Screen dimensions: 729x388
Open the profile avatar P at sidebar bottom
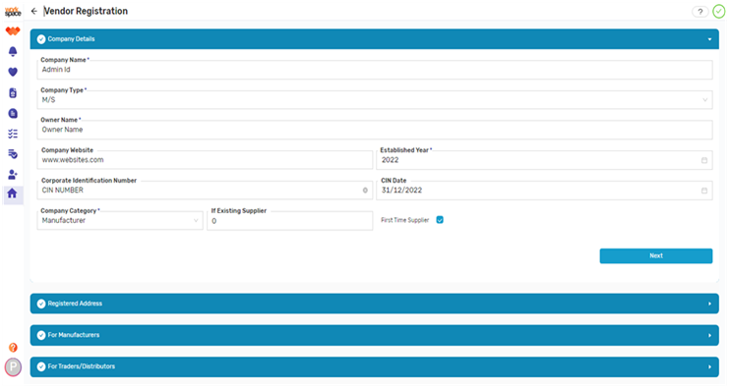13,367
